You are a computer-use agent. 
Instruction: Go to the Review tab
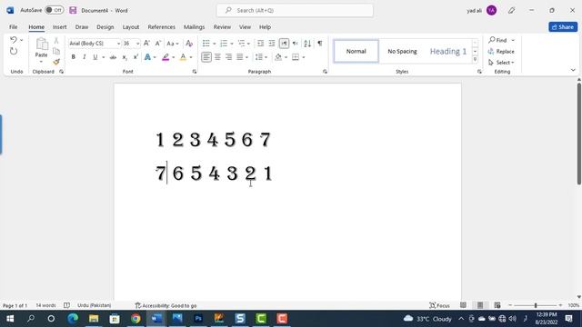point(222,27)
